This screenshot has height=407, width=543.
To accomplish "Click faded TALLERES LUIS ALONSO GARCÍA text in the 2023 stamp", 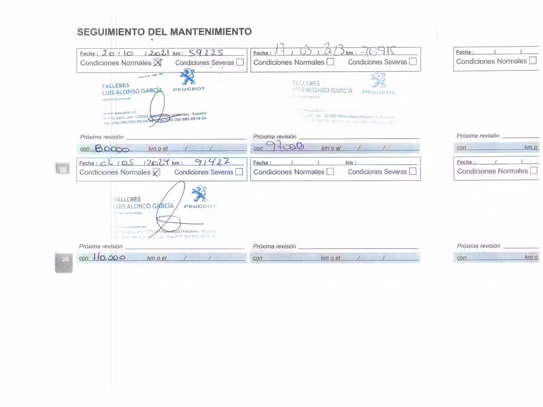I will (x=322, y=87).
